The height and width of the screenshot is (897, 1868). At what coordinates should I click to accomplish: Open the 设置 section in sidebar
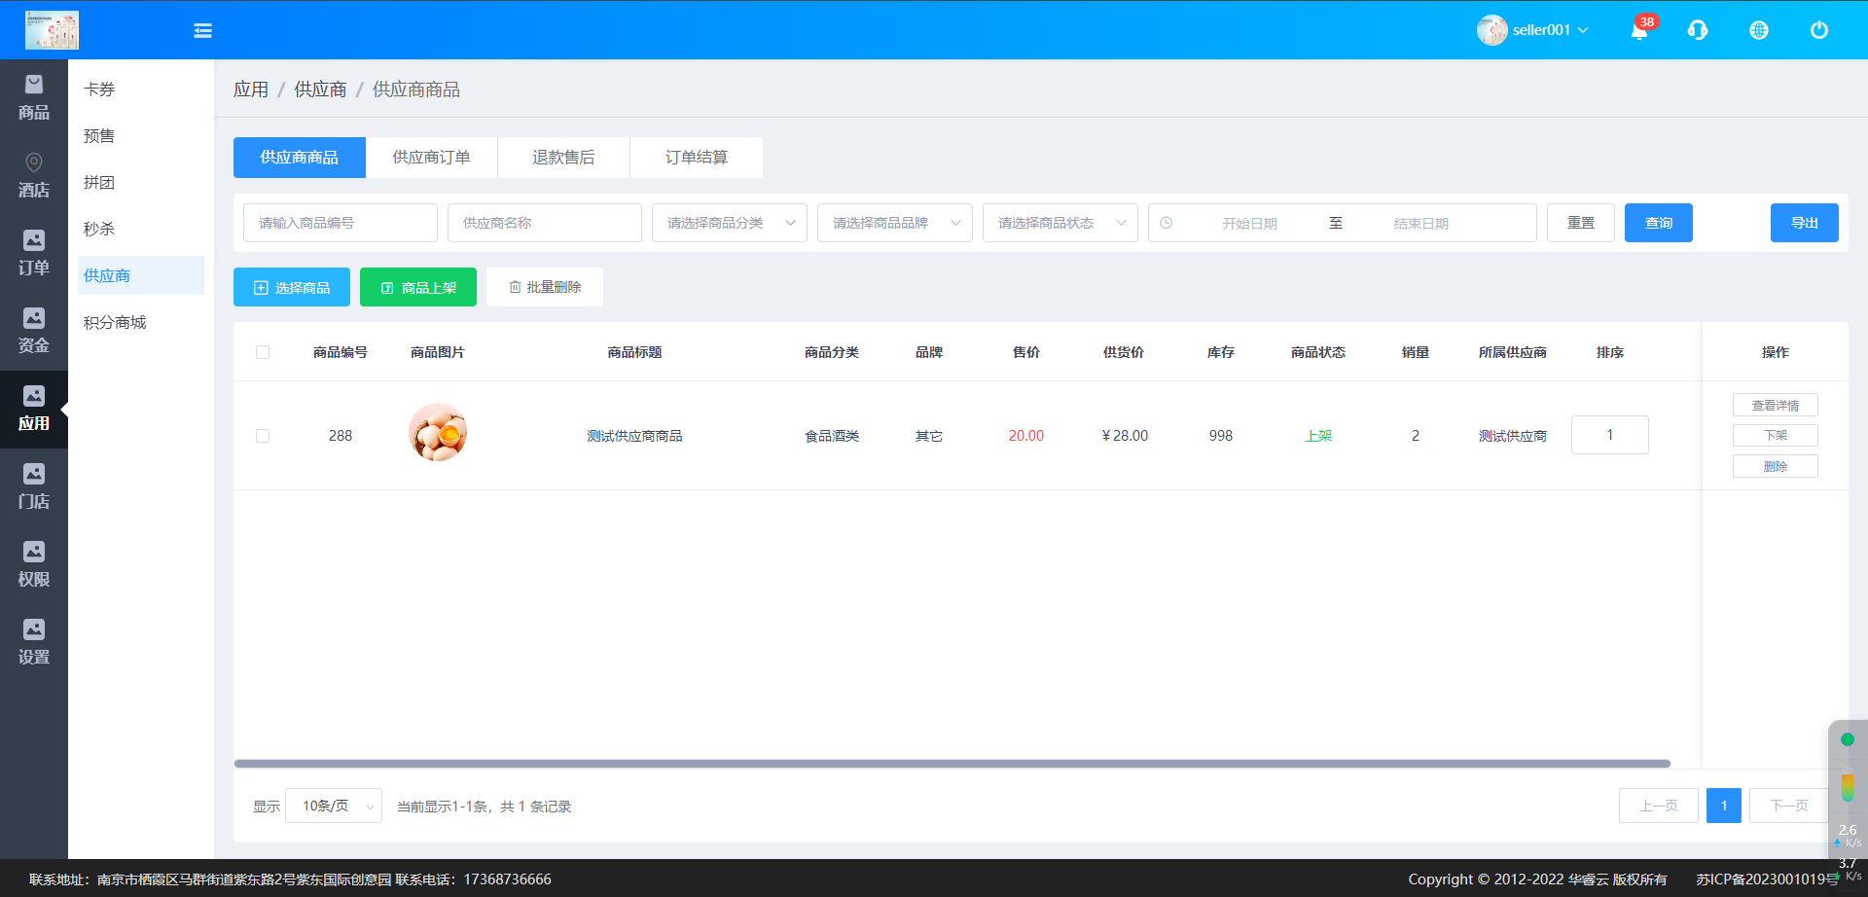34,642
